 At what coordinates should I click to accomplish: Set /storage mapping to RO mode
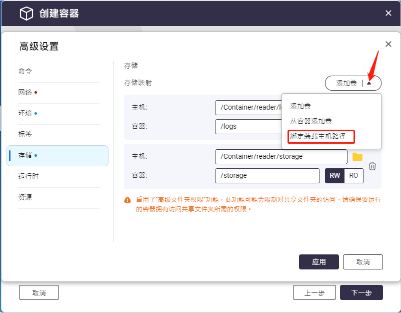point(353,175)
